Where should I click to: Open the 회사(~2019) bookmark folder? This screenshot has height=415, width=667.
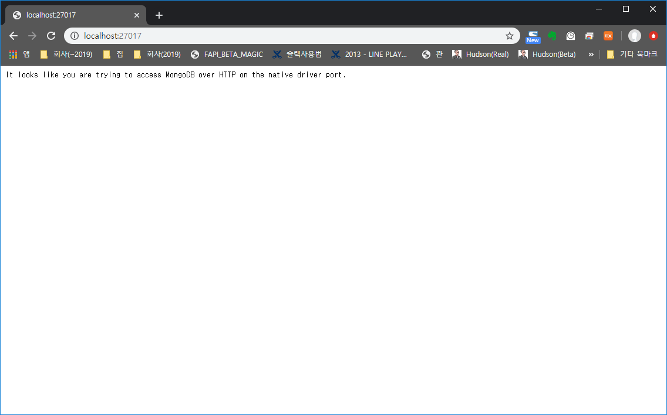click(66, 55)
